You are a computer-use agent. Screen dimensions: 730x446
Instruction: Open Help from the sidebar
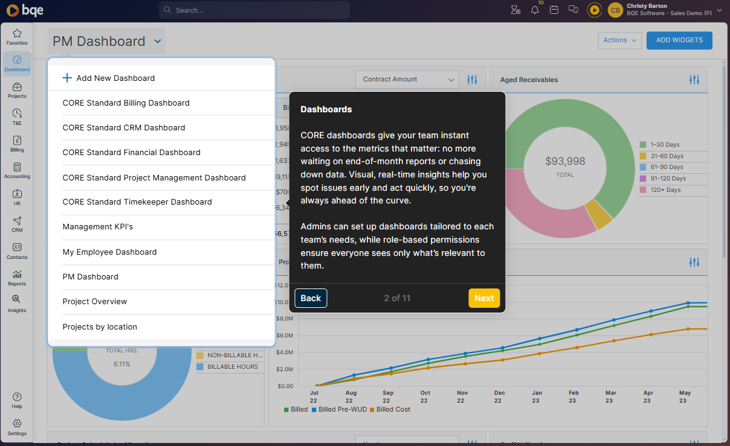coord(17,400)
